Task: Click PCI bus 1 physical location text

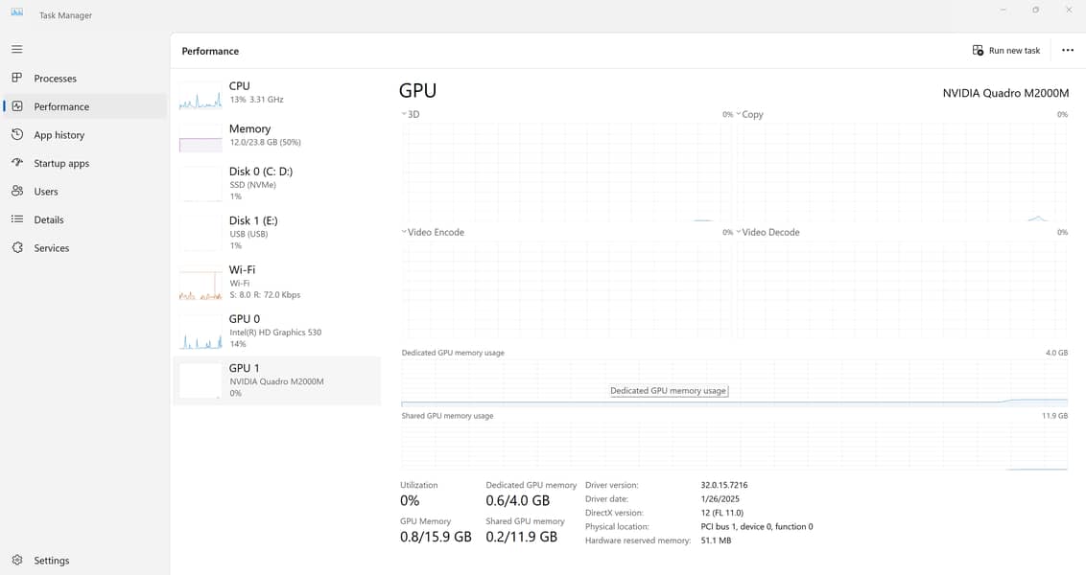Action: (x=756, y=526)
